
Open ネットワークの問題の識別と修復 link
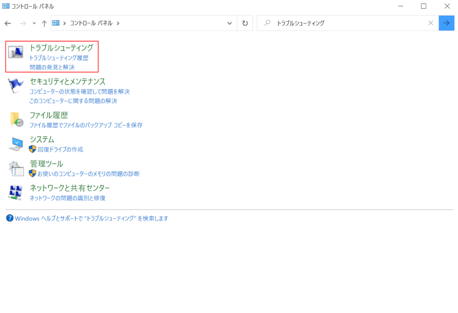click(68, 198)
